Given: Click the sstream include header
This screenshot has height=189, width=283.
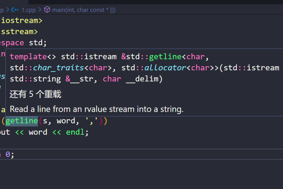Looking at the screenshot, I should 17,31.
